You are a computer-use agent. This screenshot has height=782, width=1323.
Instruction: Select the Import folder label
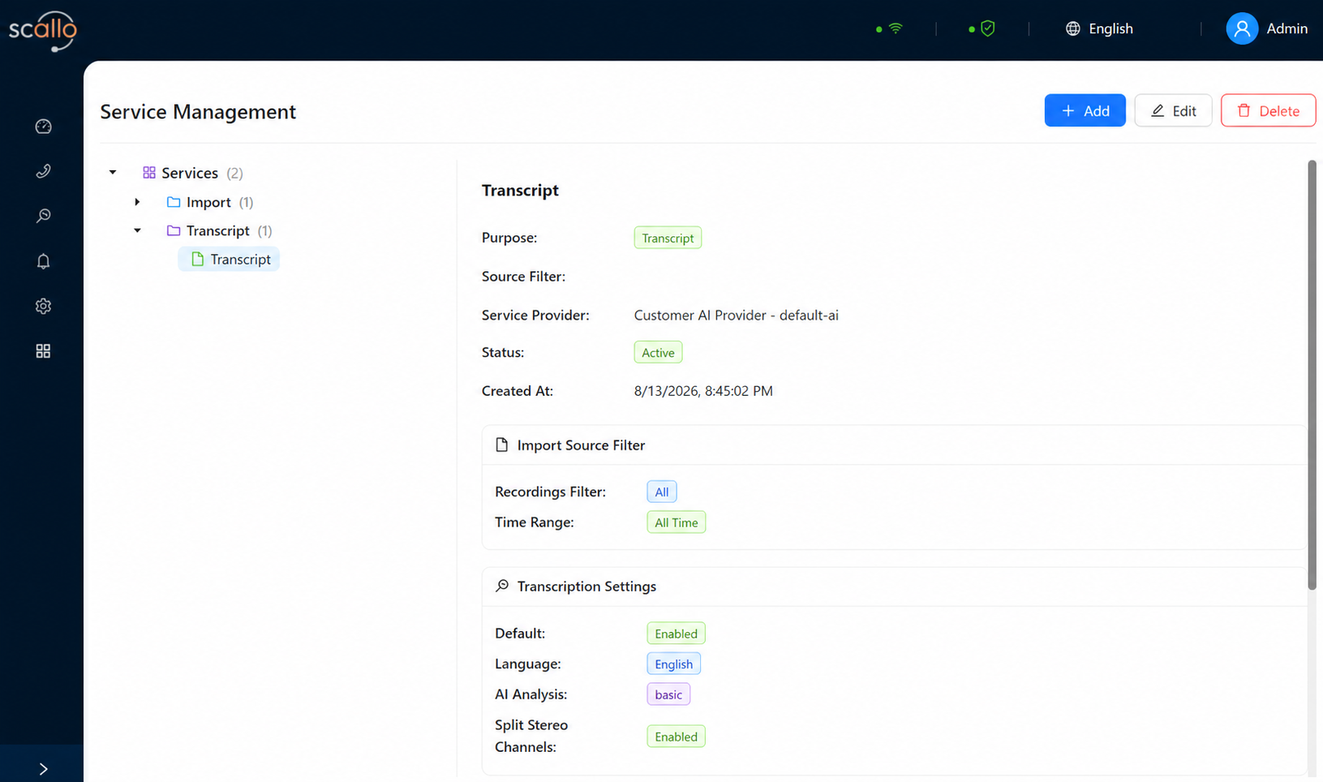tap(208, 202)
